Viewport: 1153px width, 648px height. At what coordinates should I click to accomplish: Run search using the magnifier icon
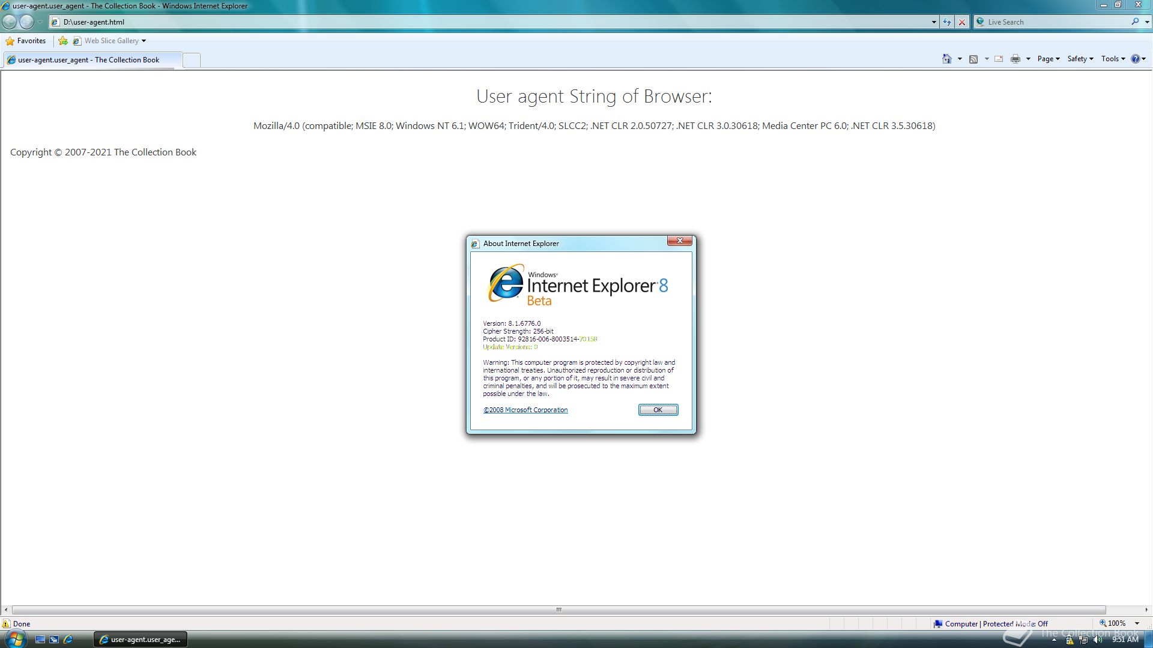pyautogui.click(x=1135, y=22)
